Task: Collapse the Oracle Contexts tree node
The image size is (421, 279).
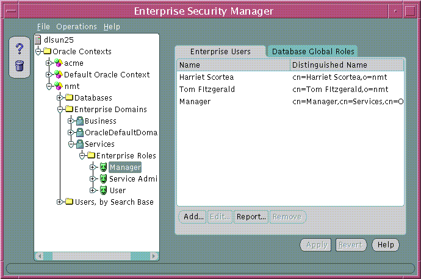Action: pyautogui.click(x=38, y=52)
